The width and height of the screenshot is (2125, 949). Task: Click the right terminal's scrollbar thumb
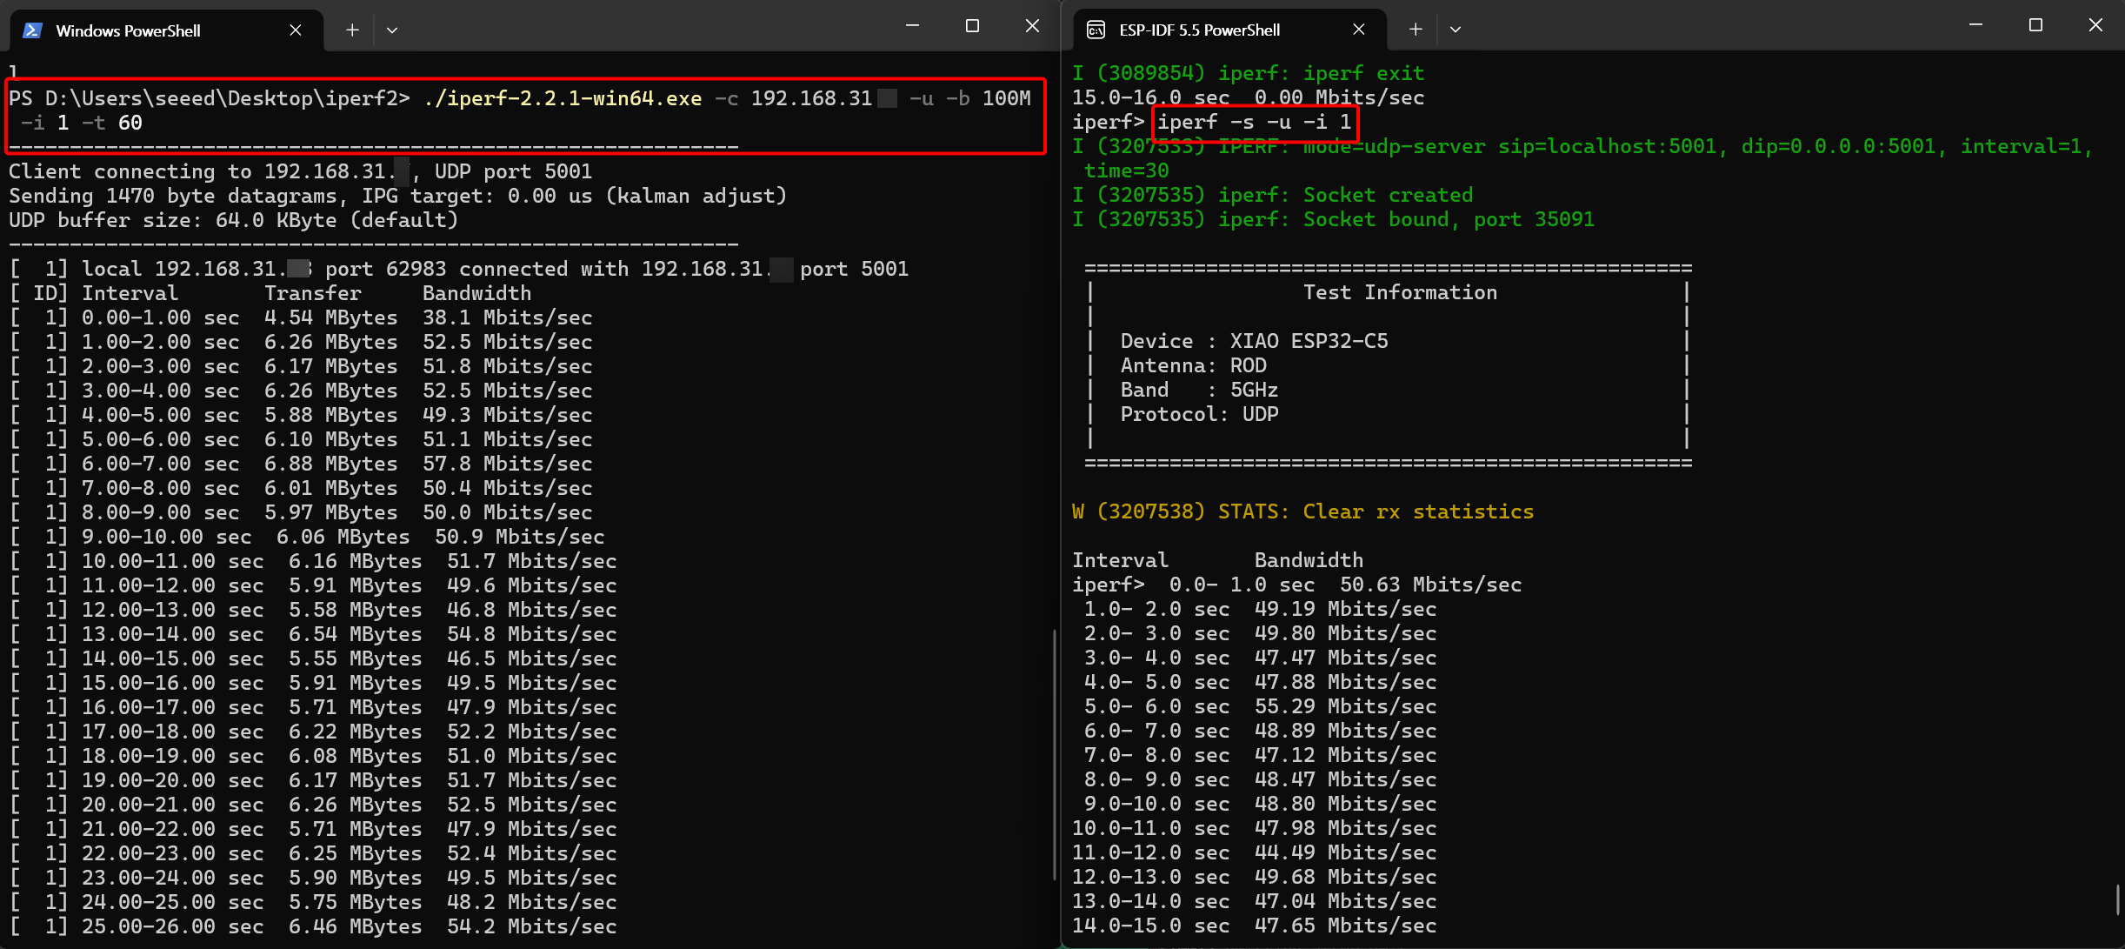point(2117,899)
